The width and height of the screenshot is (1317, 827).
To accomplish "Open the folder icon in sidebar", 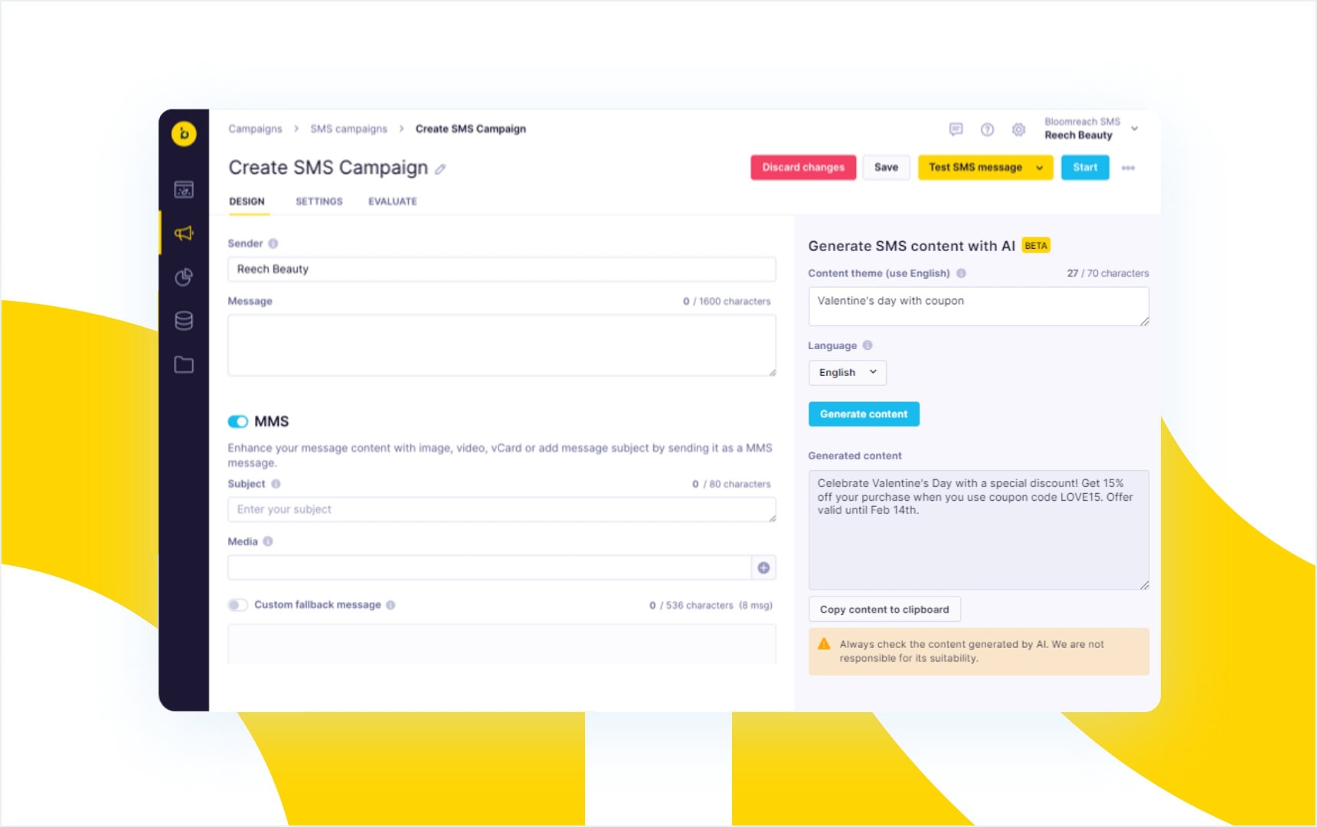I will click(x=184, y=364).
